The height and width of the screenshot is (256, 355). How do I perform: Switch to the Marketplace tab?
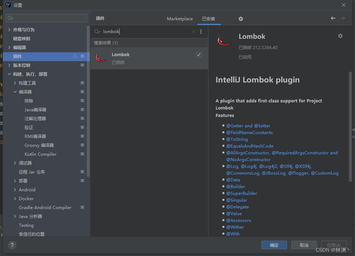click(180, 19)
